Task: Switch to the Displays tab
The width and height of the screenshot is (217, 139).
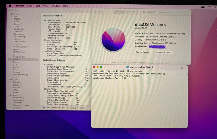Action: click(x=130, y=12)
